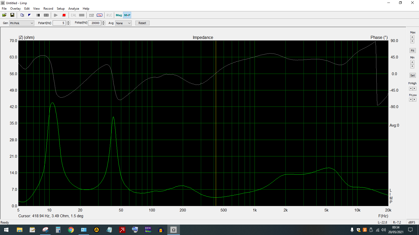Shift FrHigh right with arrow button
Screen dimensions: 419x235
(x=415, y=89)
